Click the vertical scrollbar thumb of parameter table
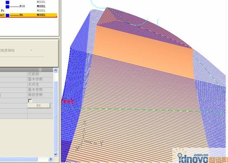The height and width of the screenshot is (163, 228). (56, 116)
